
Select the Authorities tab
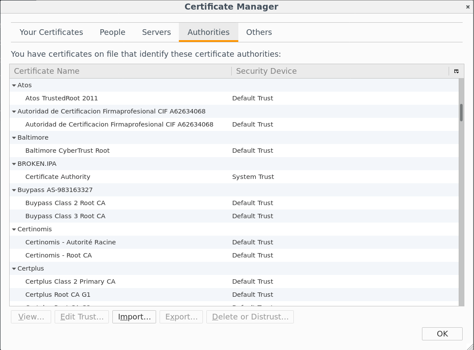click(x=209, y=32)
